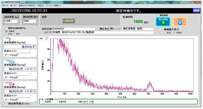
Task: Click the 137Cs isotope label
Action: coord(10,84)
